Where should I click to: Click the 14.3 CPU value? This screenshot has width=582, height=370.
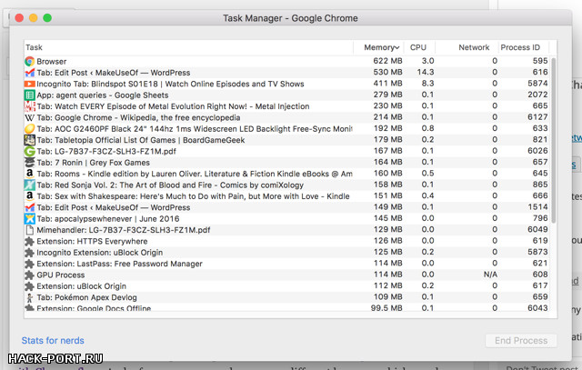click(426, 72)
